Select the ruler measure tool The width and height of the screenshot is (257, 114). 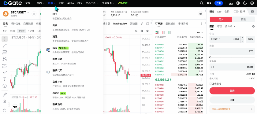click(5, 95)
